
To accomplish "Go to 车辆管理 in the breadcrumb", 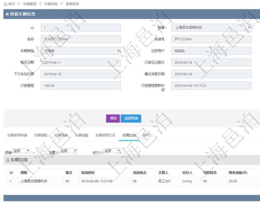I will [x=30, y=4].
